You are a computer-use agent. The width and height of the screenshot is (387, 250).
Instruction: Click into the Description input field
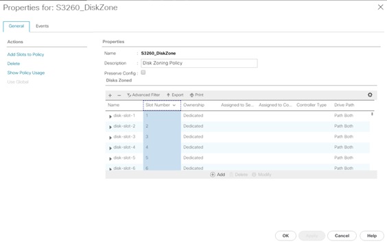point(199,63)
